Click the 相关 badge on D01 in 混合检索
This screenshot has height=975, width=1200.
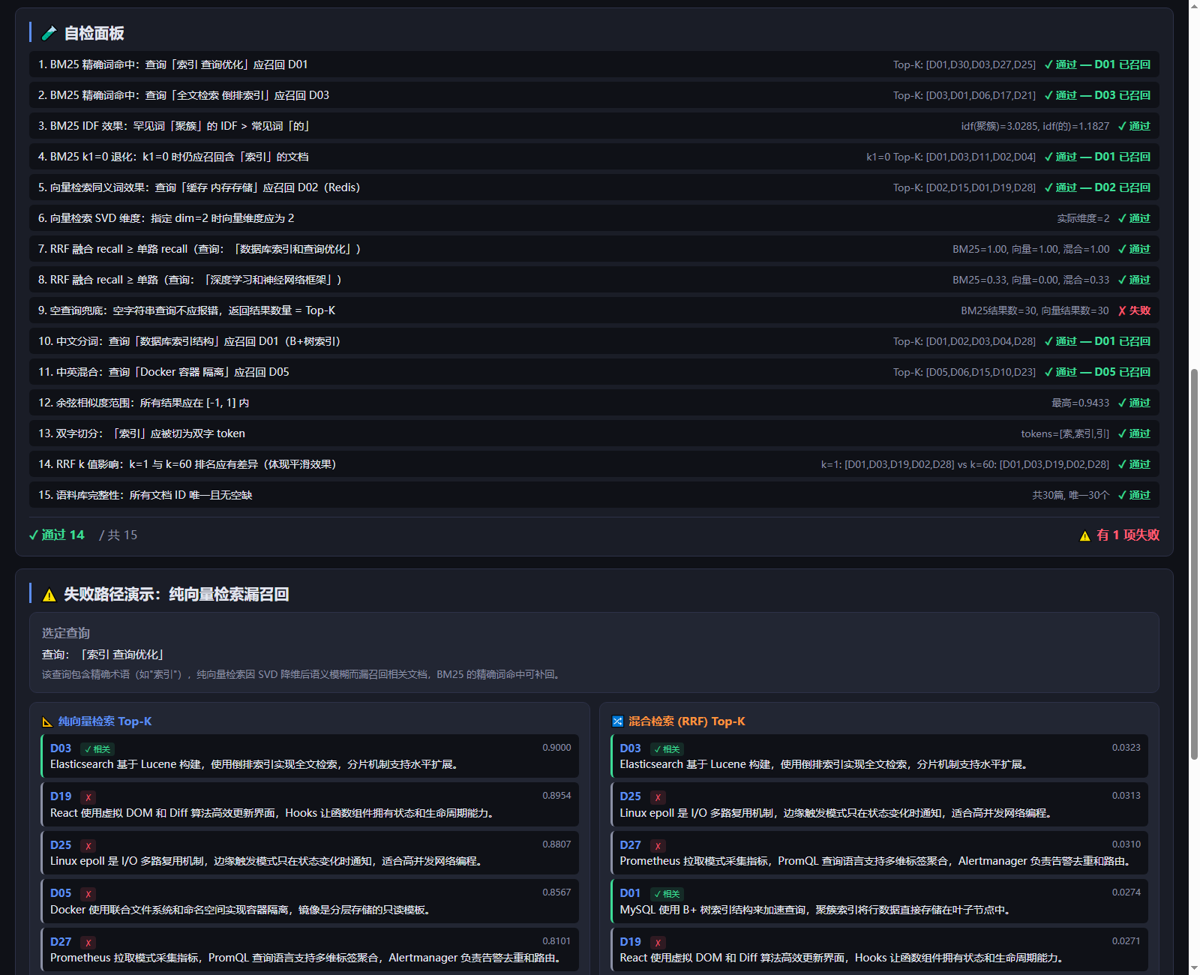tap(667, 894)
